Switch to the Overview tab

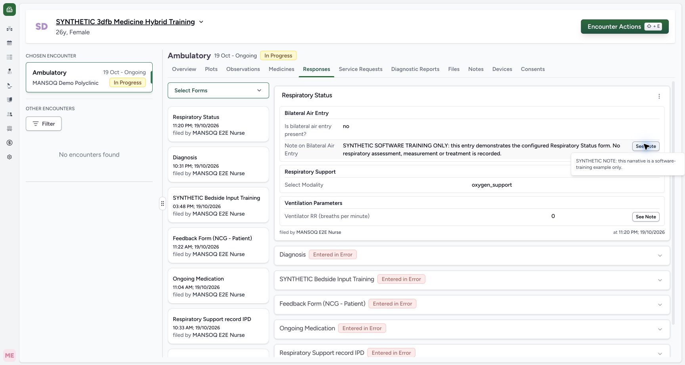pos(184,69)
